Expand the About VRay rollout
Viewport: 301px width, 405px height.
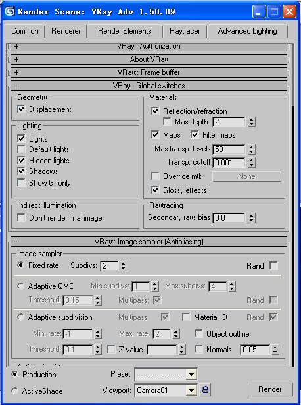[x=149, y=59]
